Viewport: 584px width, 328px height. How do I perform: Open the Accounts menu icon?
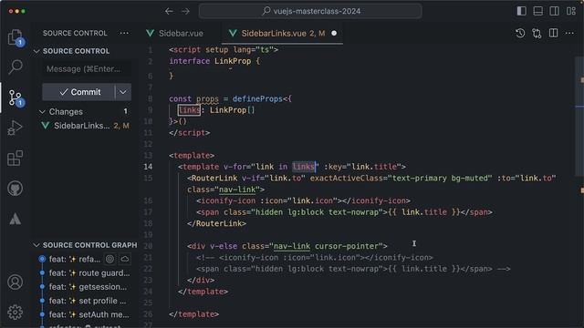pyautogui.click(x=15, y=282)
